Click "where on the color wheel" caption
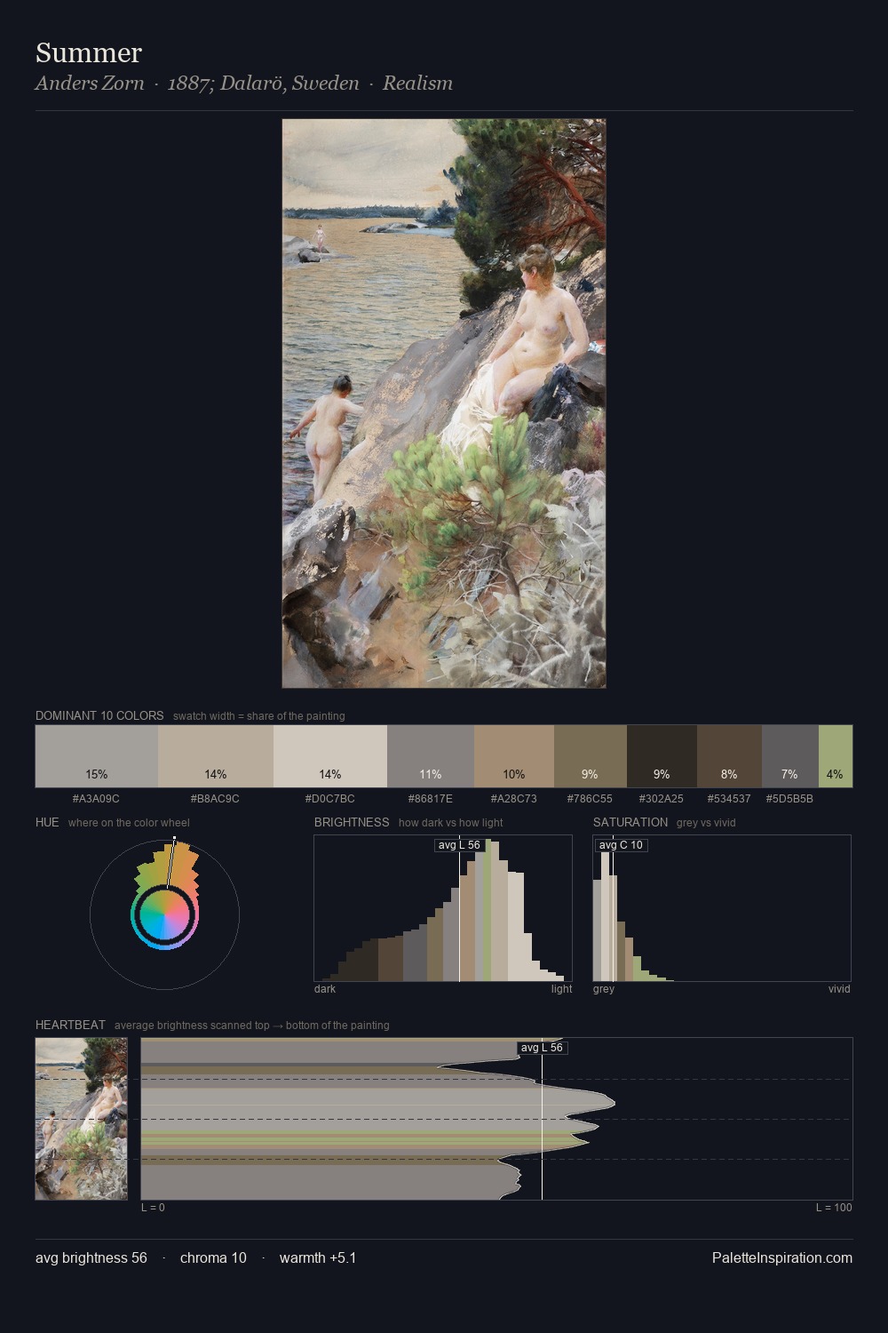The height and width of the screenshot is (1333, 888). point(129,823)
